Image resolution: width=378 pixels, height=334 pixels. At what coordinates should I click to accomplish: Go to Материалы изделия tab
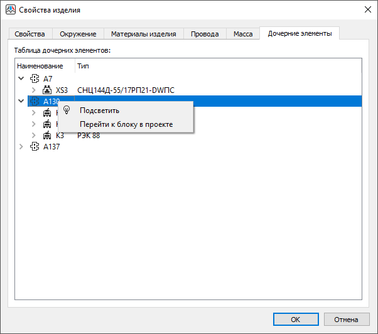pyautogui.click(x=144, y=34)
